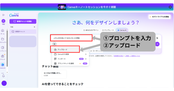Click the sidebar scroll up arrow
The width and height of the screenshot is (174, 91).
point(7,29)
